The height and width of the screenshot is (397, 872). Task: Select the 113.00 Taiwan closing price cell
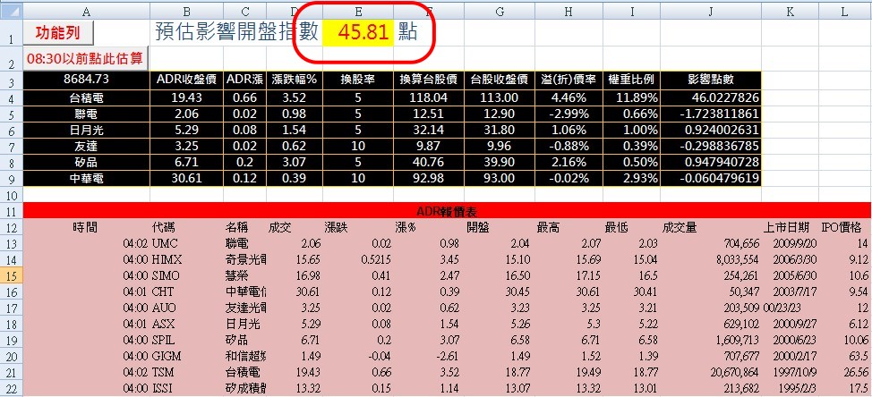click(x=499, y=98)
